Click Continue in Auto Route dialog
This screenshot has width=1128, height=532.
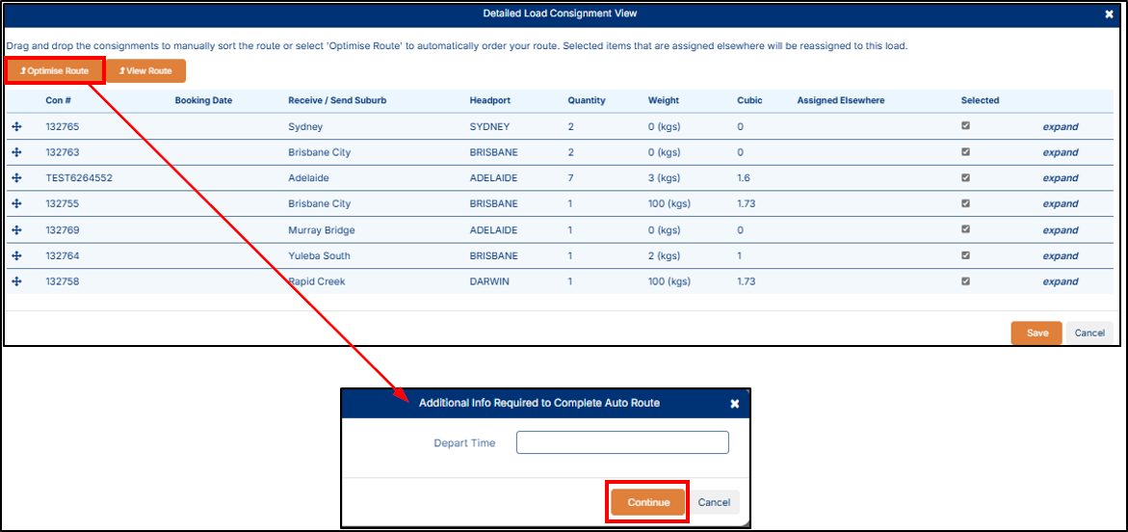coord(648,502)
